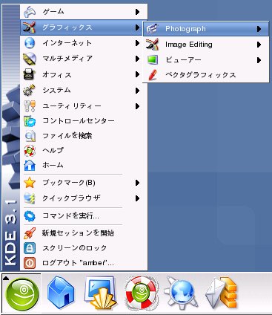Expand the オフィス submenu arrow

[137, 74]
